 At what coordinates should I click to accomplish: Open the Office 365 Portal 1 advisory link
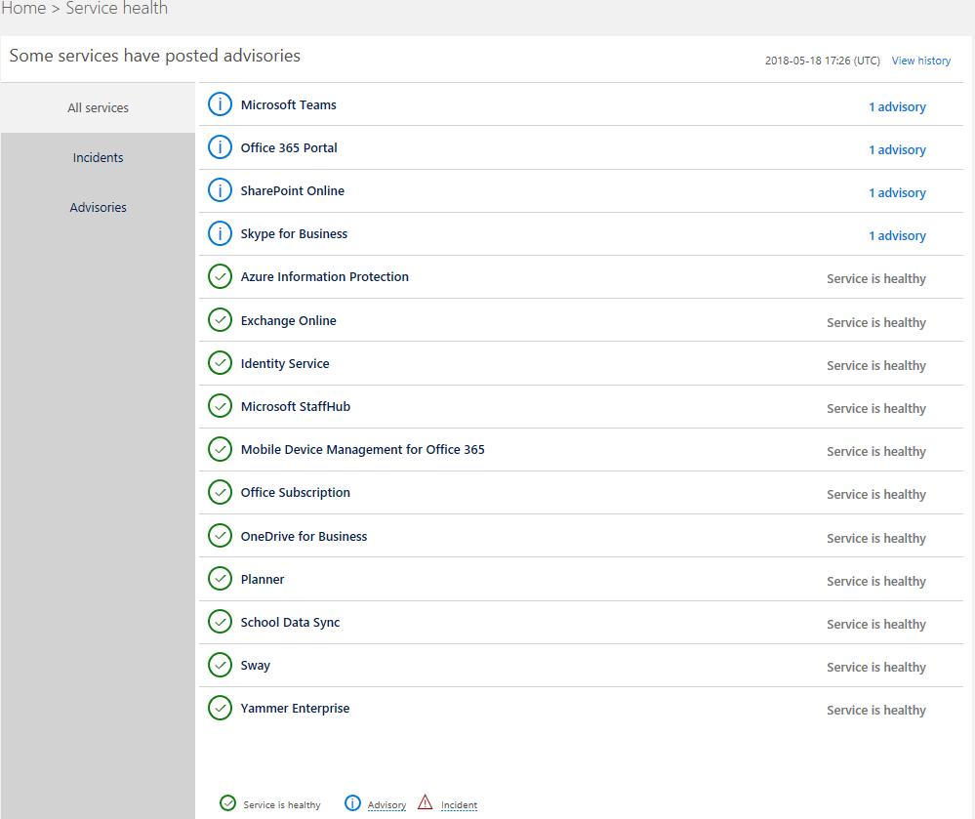[x=897, y=149]
